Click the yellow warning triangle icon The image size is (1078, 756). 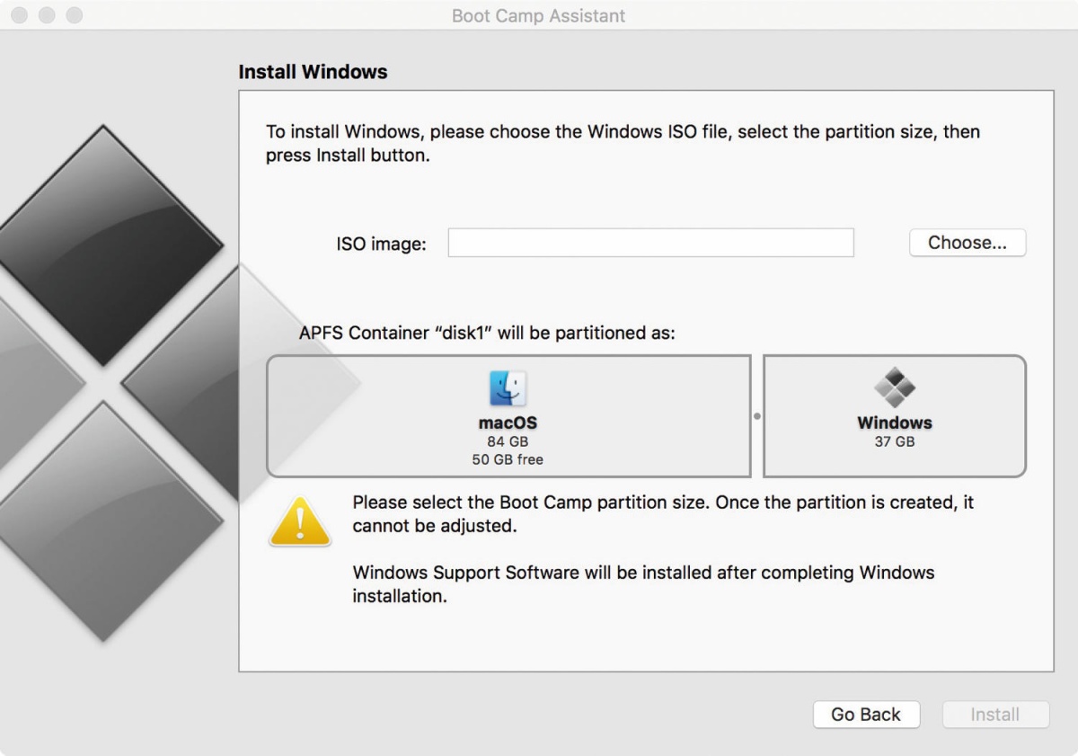tap(300, 521)
